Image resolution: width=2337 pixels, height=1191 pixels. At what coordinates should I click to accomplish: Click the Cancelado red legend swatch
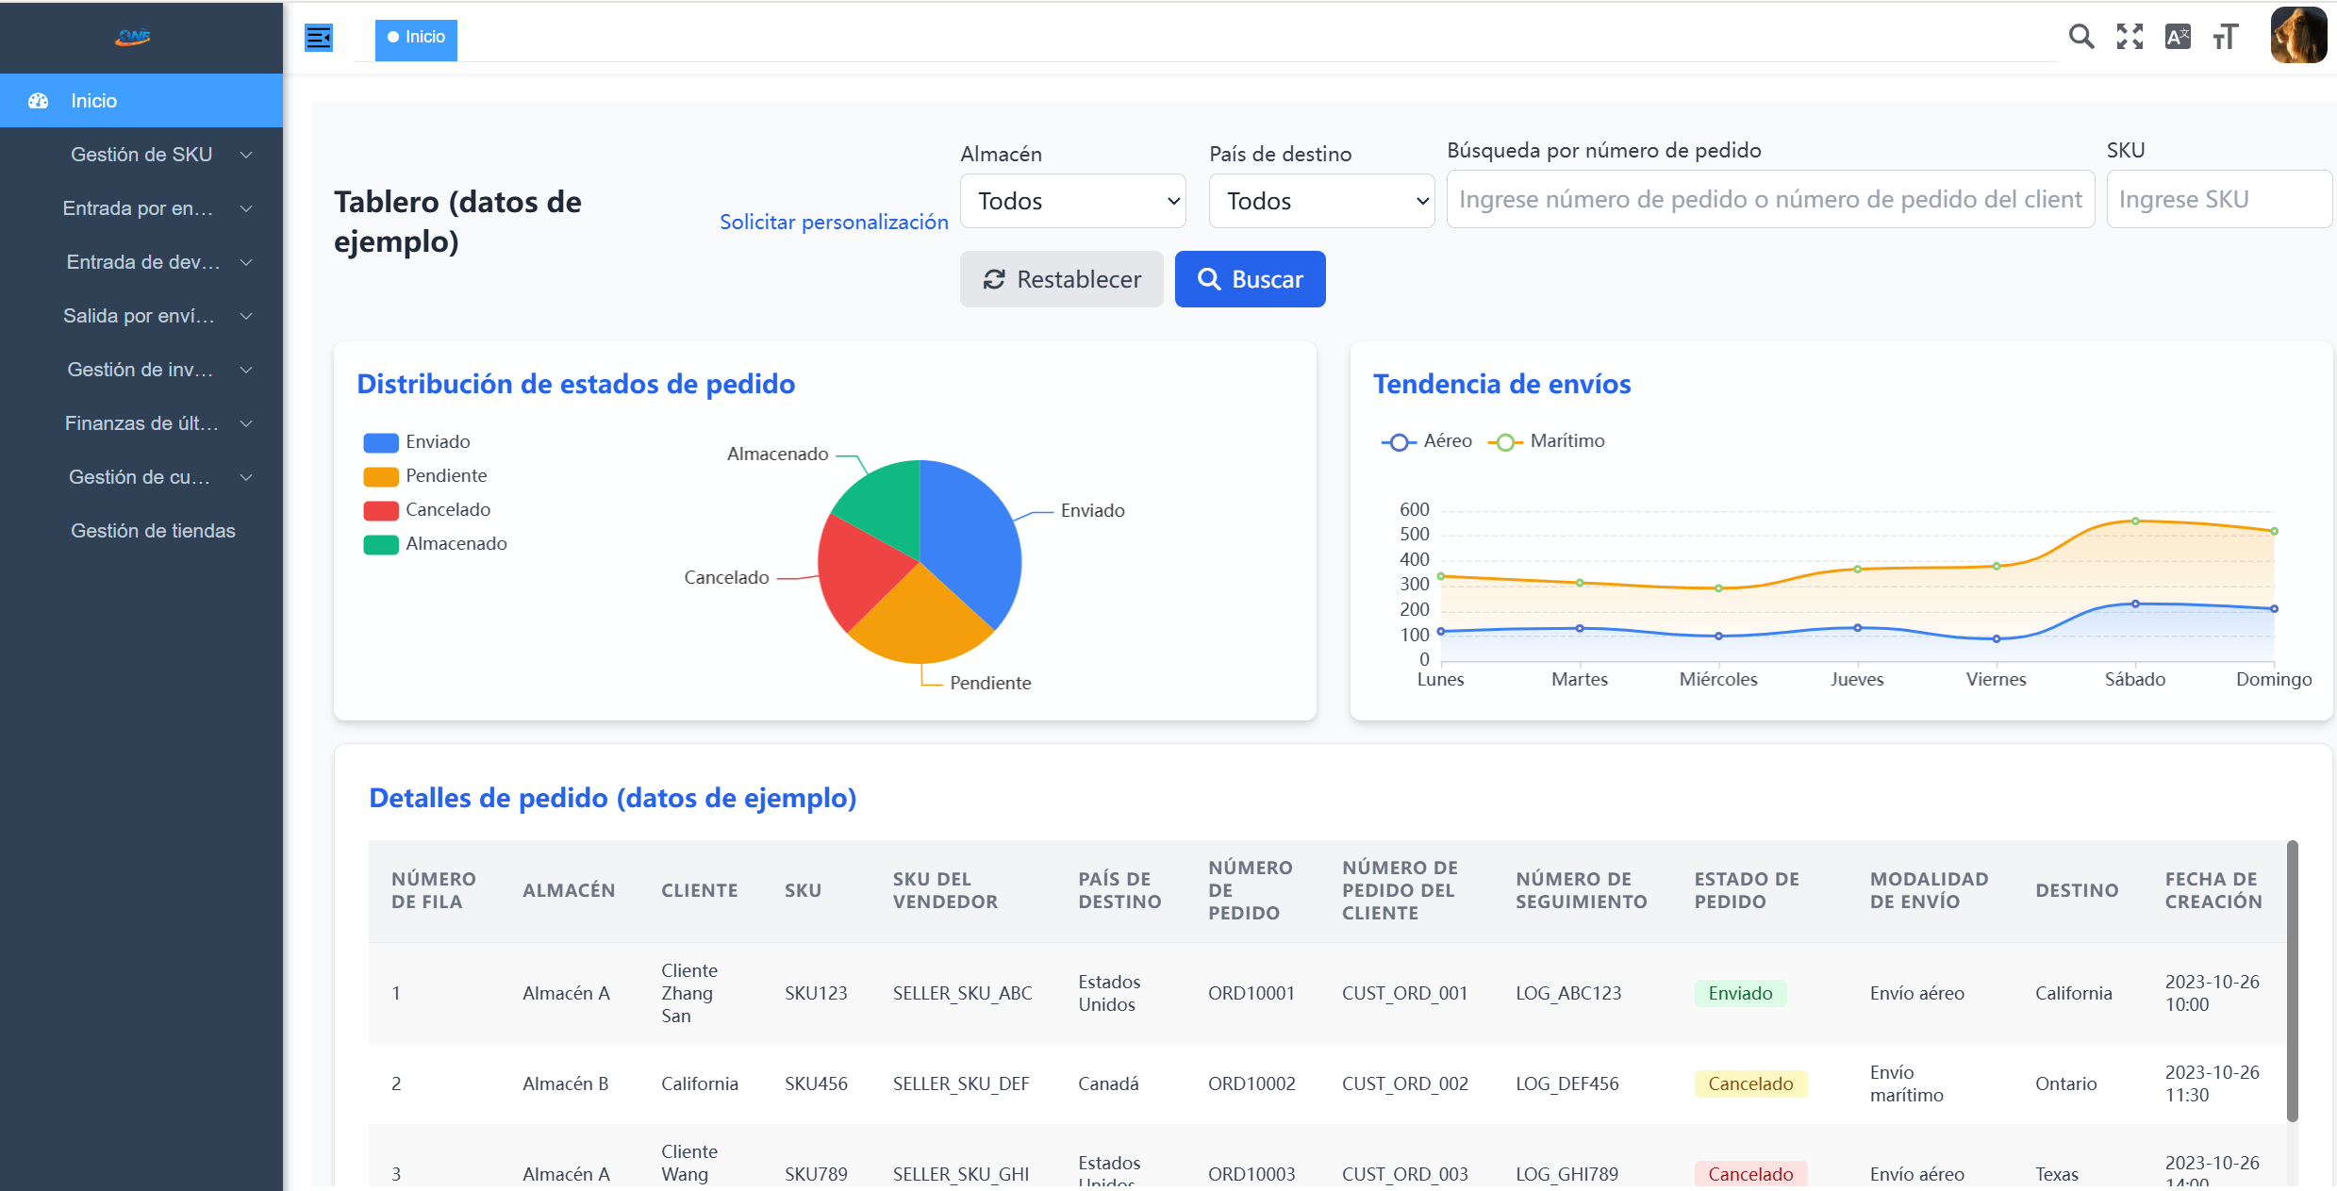381,510
